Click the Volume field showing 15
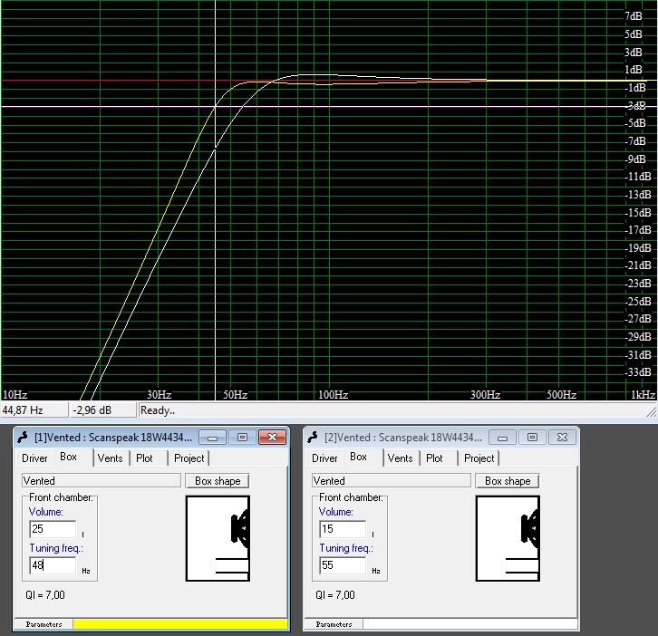 (342, 529)
